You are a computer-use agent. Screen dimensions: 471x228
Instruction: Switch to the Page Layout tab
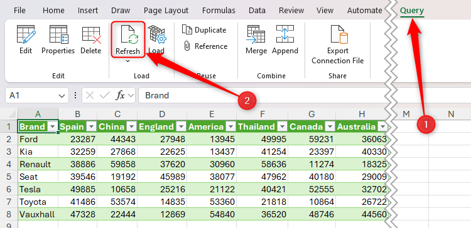tap(166, 11)
